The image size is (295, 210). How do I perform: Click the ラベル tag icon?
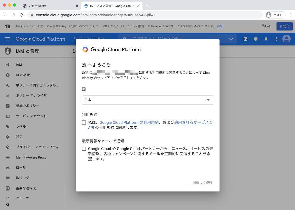[8, 127]
